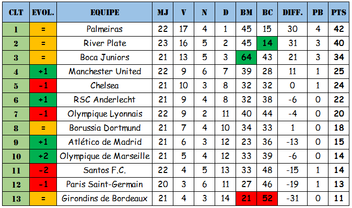The height and width of the screenshot is (208, 352).
Task: Click Olympique de Marseille's +2 evolution cell
Action: 43,156
